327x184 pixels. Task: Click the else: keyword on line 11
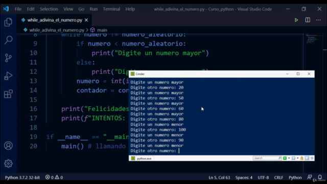click(x=85, y=62)
